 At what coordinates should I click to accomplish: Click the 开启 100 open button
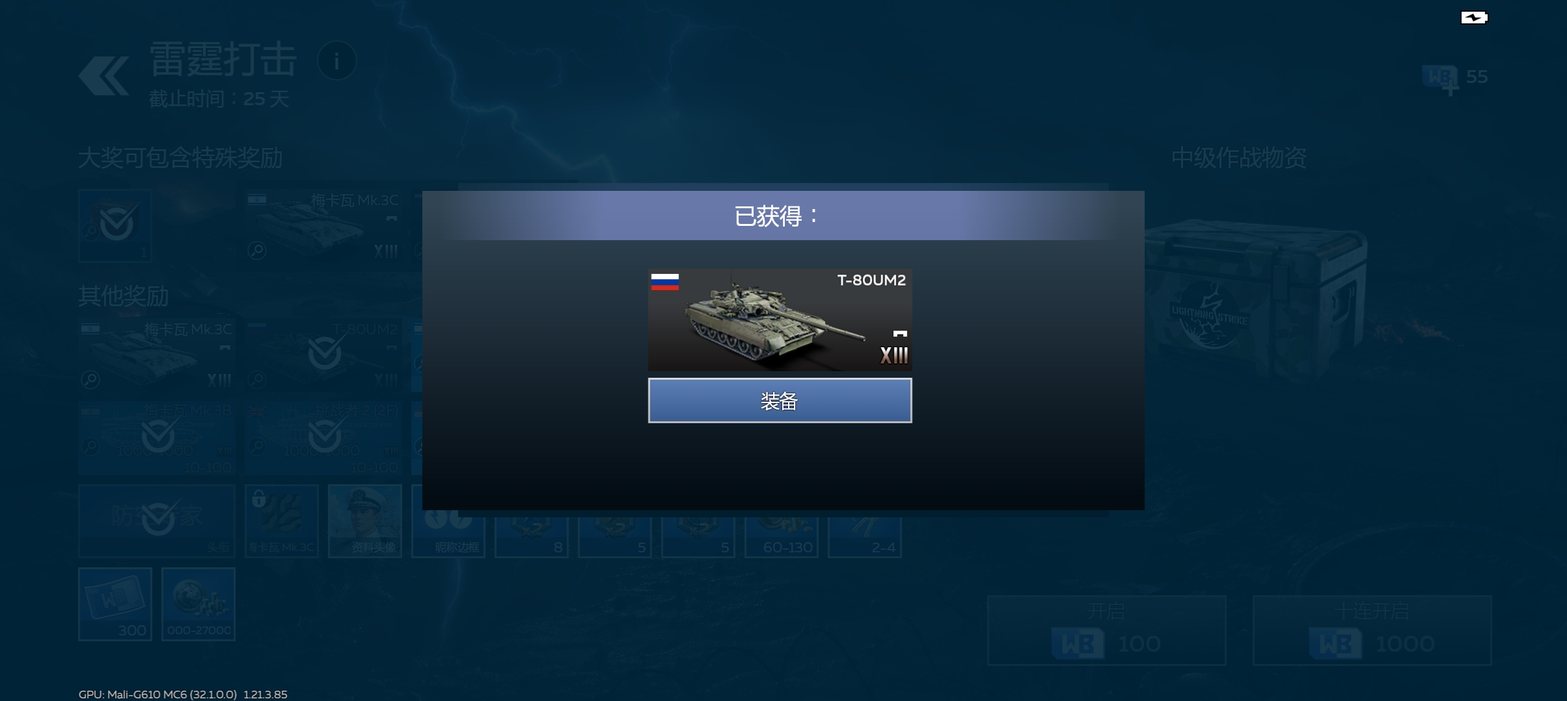1106,630
